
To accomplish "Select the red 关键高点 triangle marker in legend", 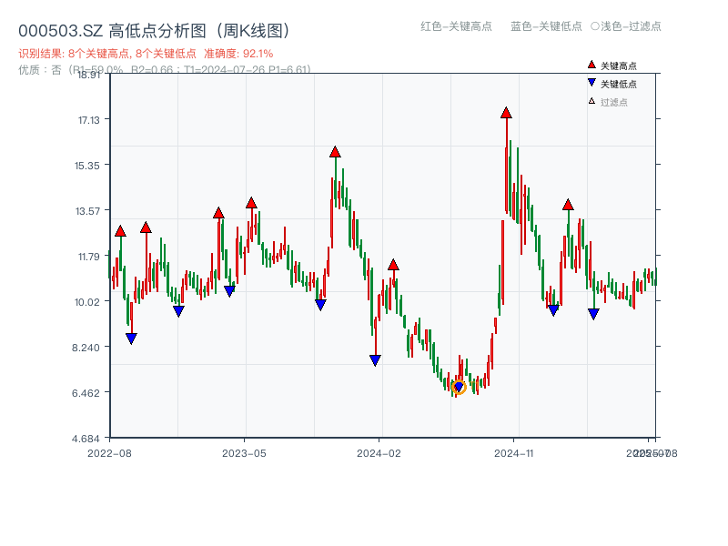I will point(591,66).
